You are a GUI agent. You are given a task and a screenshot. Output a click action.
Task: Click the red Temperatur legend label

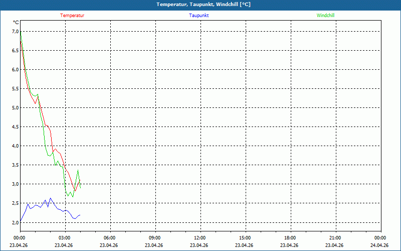pos(72,16)
